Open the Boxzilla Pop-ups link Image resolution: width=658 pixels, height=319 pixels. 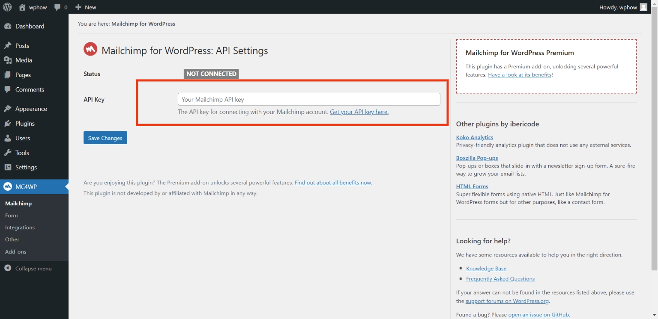tap(477, 158)
